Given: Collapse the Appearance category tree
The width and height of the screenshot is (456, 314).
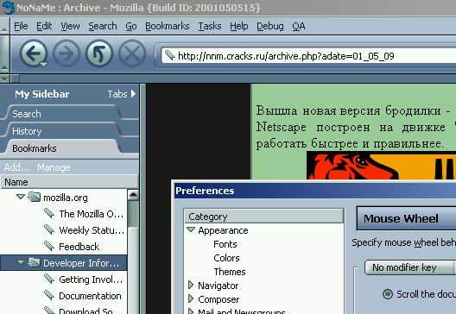Looking at the screenshot, I should coord(191,229).
